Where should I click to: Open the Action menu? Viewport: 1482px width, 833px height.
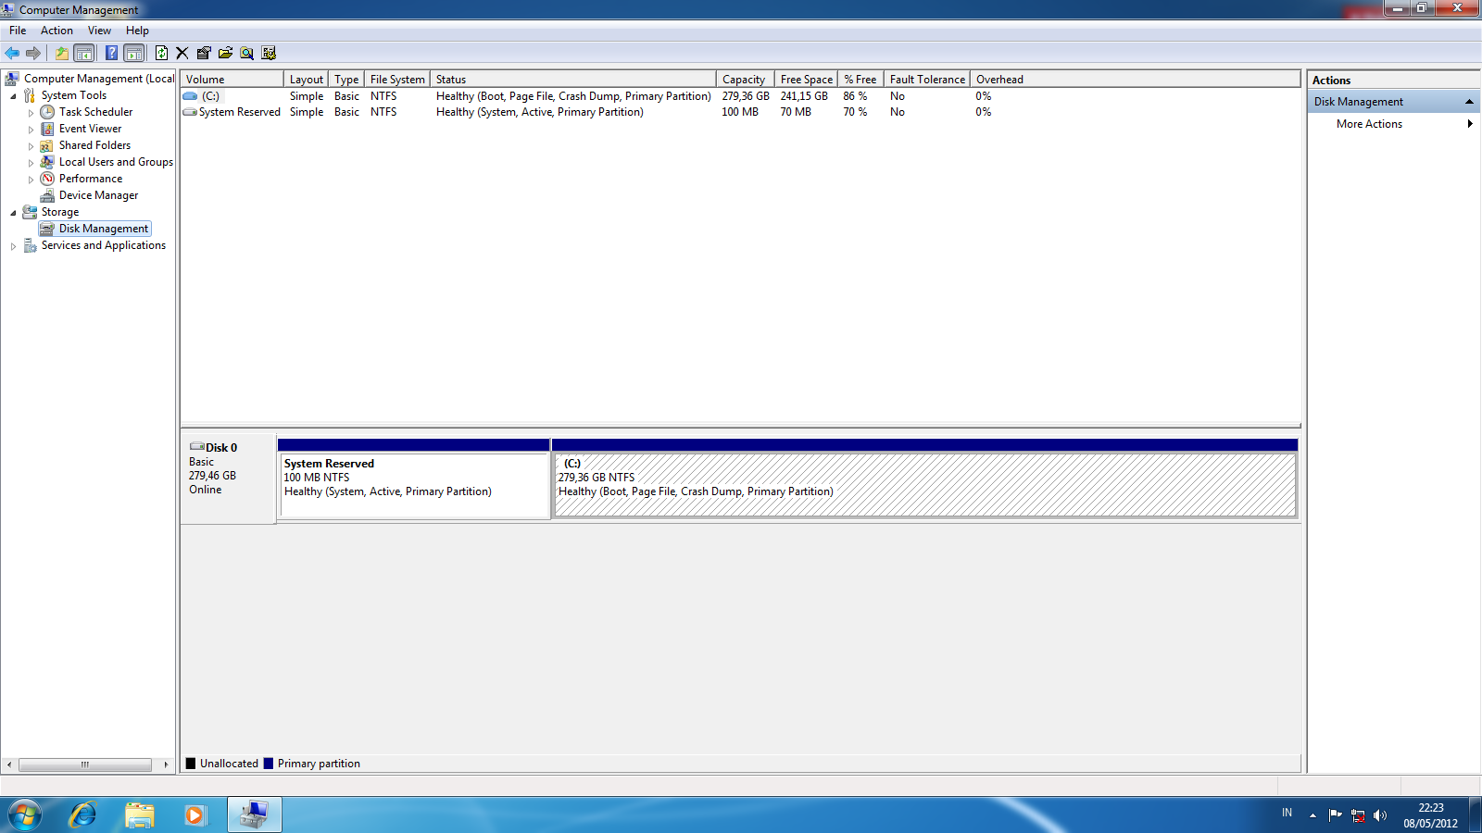pos(57,31)
